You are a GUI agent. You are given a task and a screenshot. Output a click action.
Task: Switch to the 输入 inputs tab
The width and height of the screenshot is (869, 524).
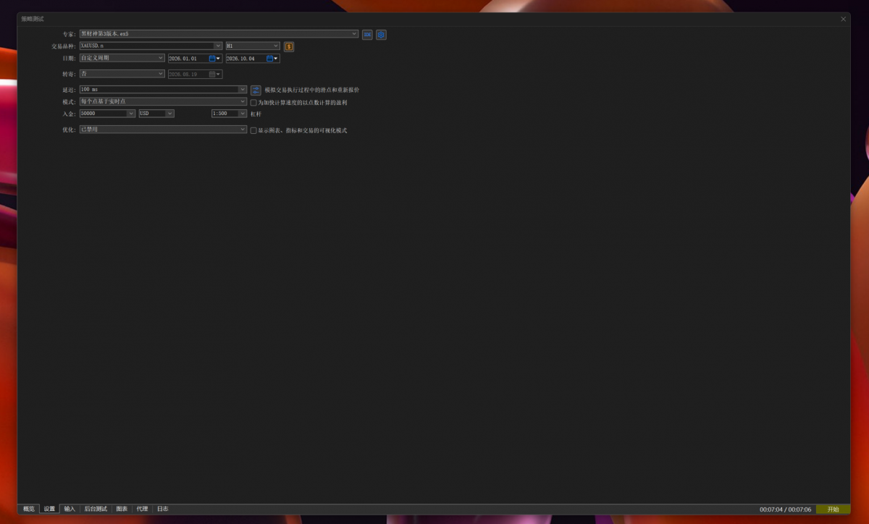click(x=70, y=509)
